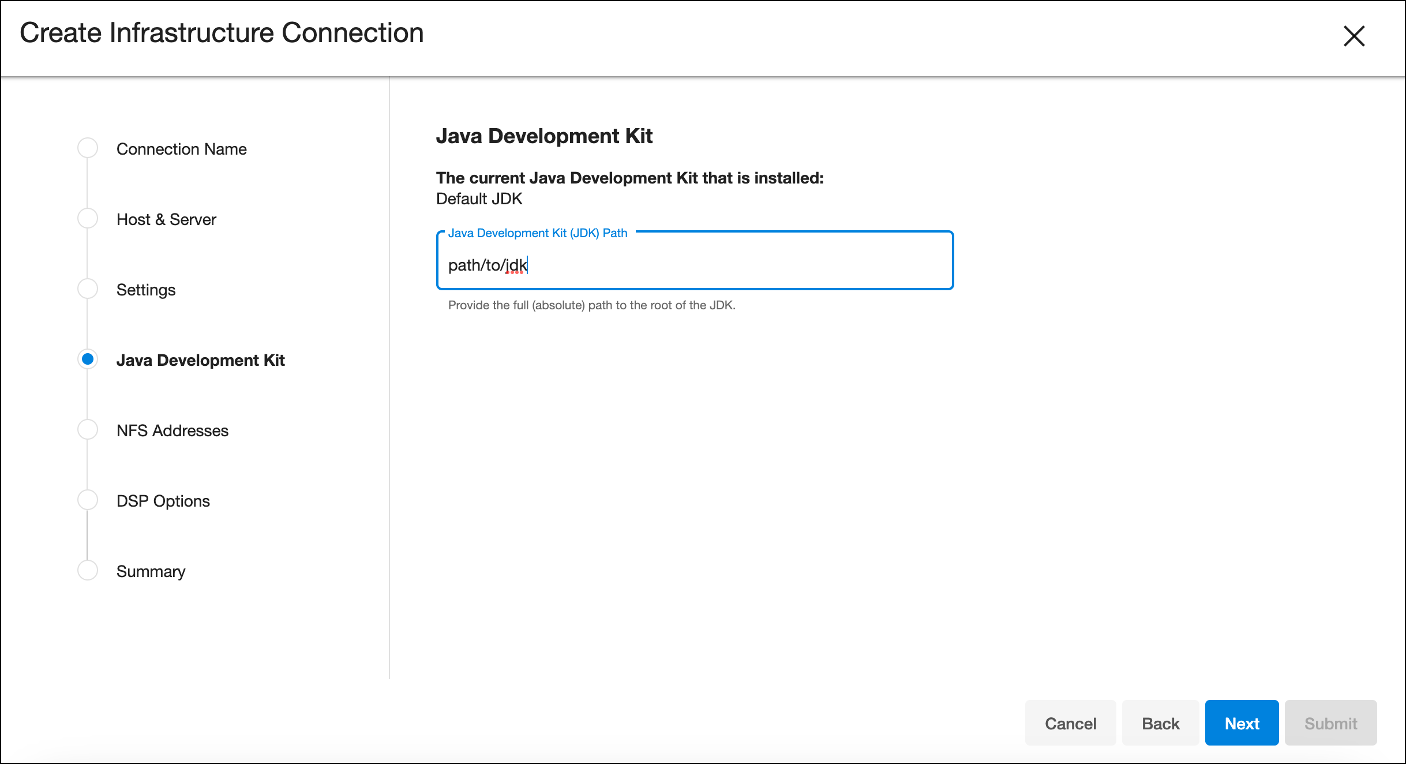Open the Settings step label
1406x764 pixels.
coord(146,290)
